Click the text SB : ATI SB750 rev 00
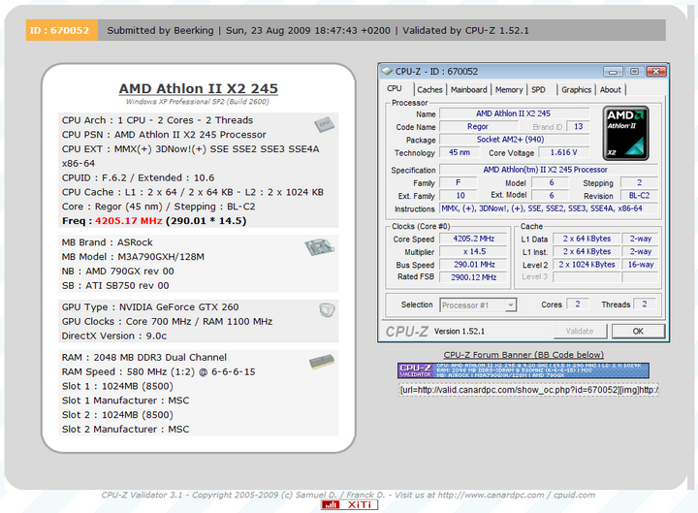 click(x=115, y=286)
